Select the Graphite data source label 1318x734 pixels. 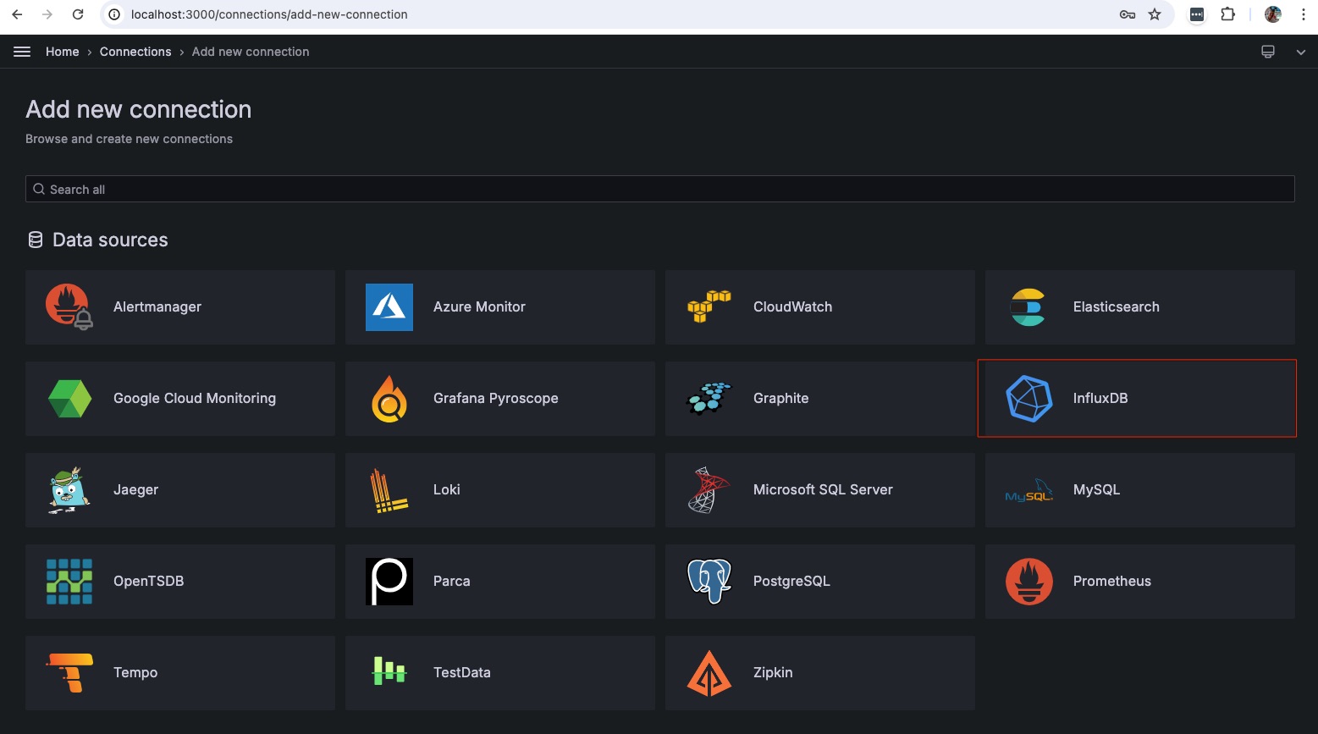coord(780,399)
